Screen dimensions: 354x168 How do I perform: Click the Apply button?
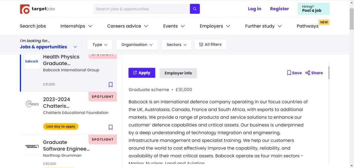(x=142, y=73)
